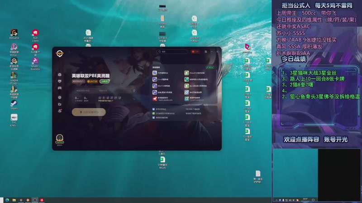Image resolution: width=362 pixels, height=203 pixels.
Task: Click the red app icon on the taskbar
Action: 42,200
